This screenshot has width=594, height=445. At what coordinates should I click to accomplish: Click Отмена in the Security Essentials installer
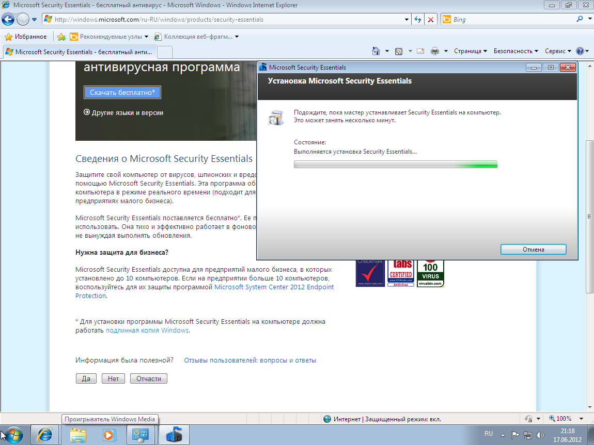[534, 250]
